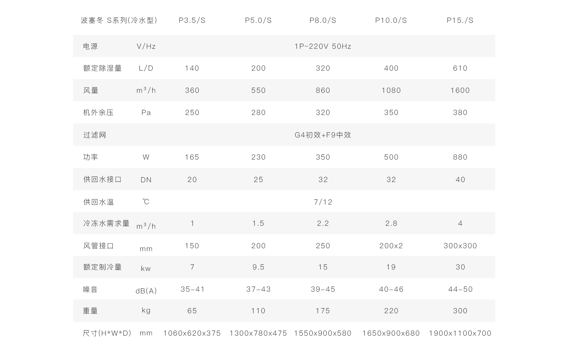This screenshot has height=359, width=568.
Task: Click the 供回水温 row label
Action: pos(99,202)
